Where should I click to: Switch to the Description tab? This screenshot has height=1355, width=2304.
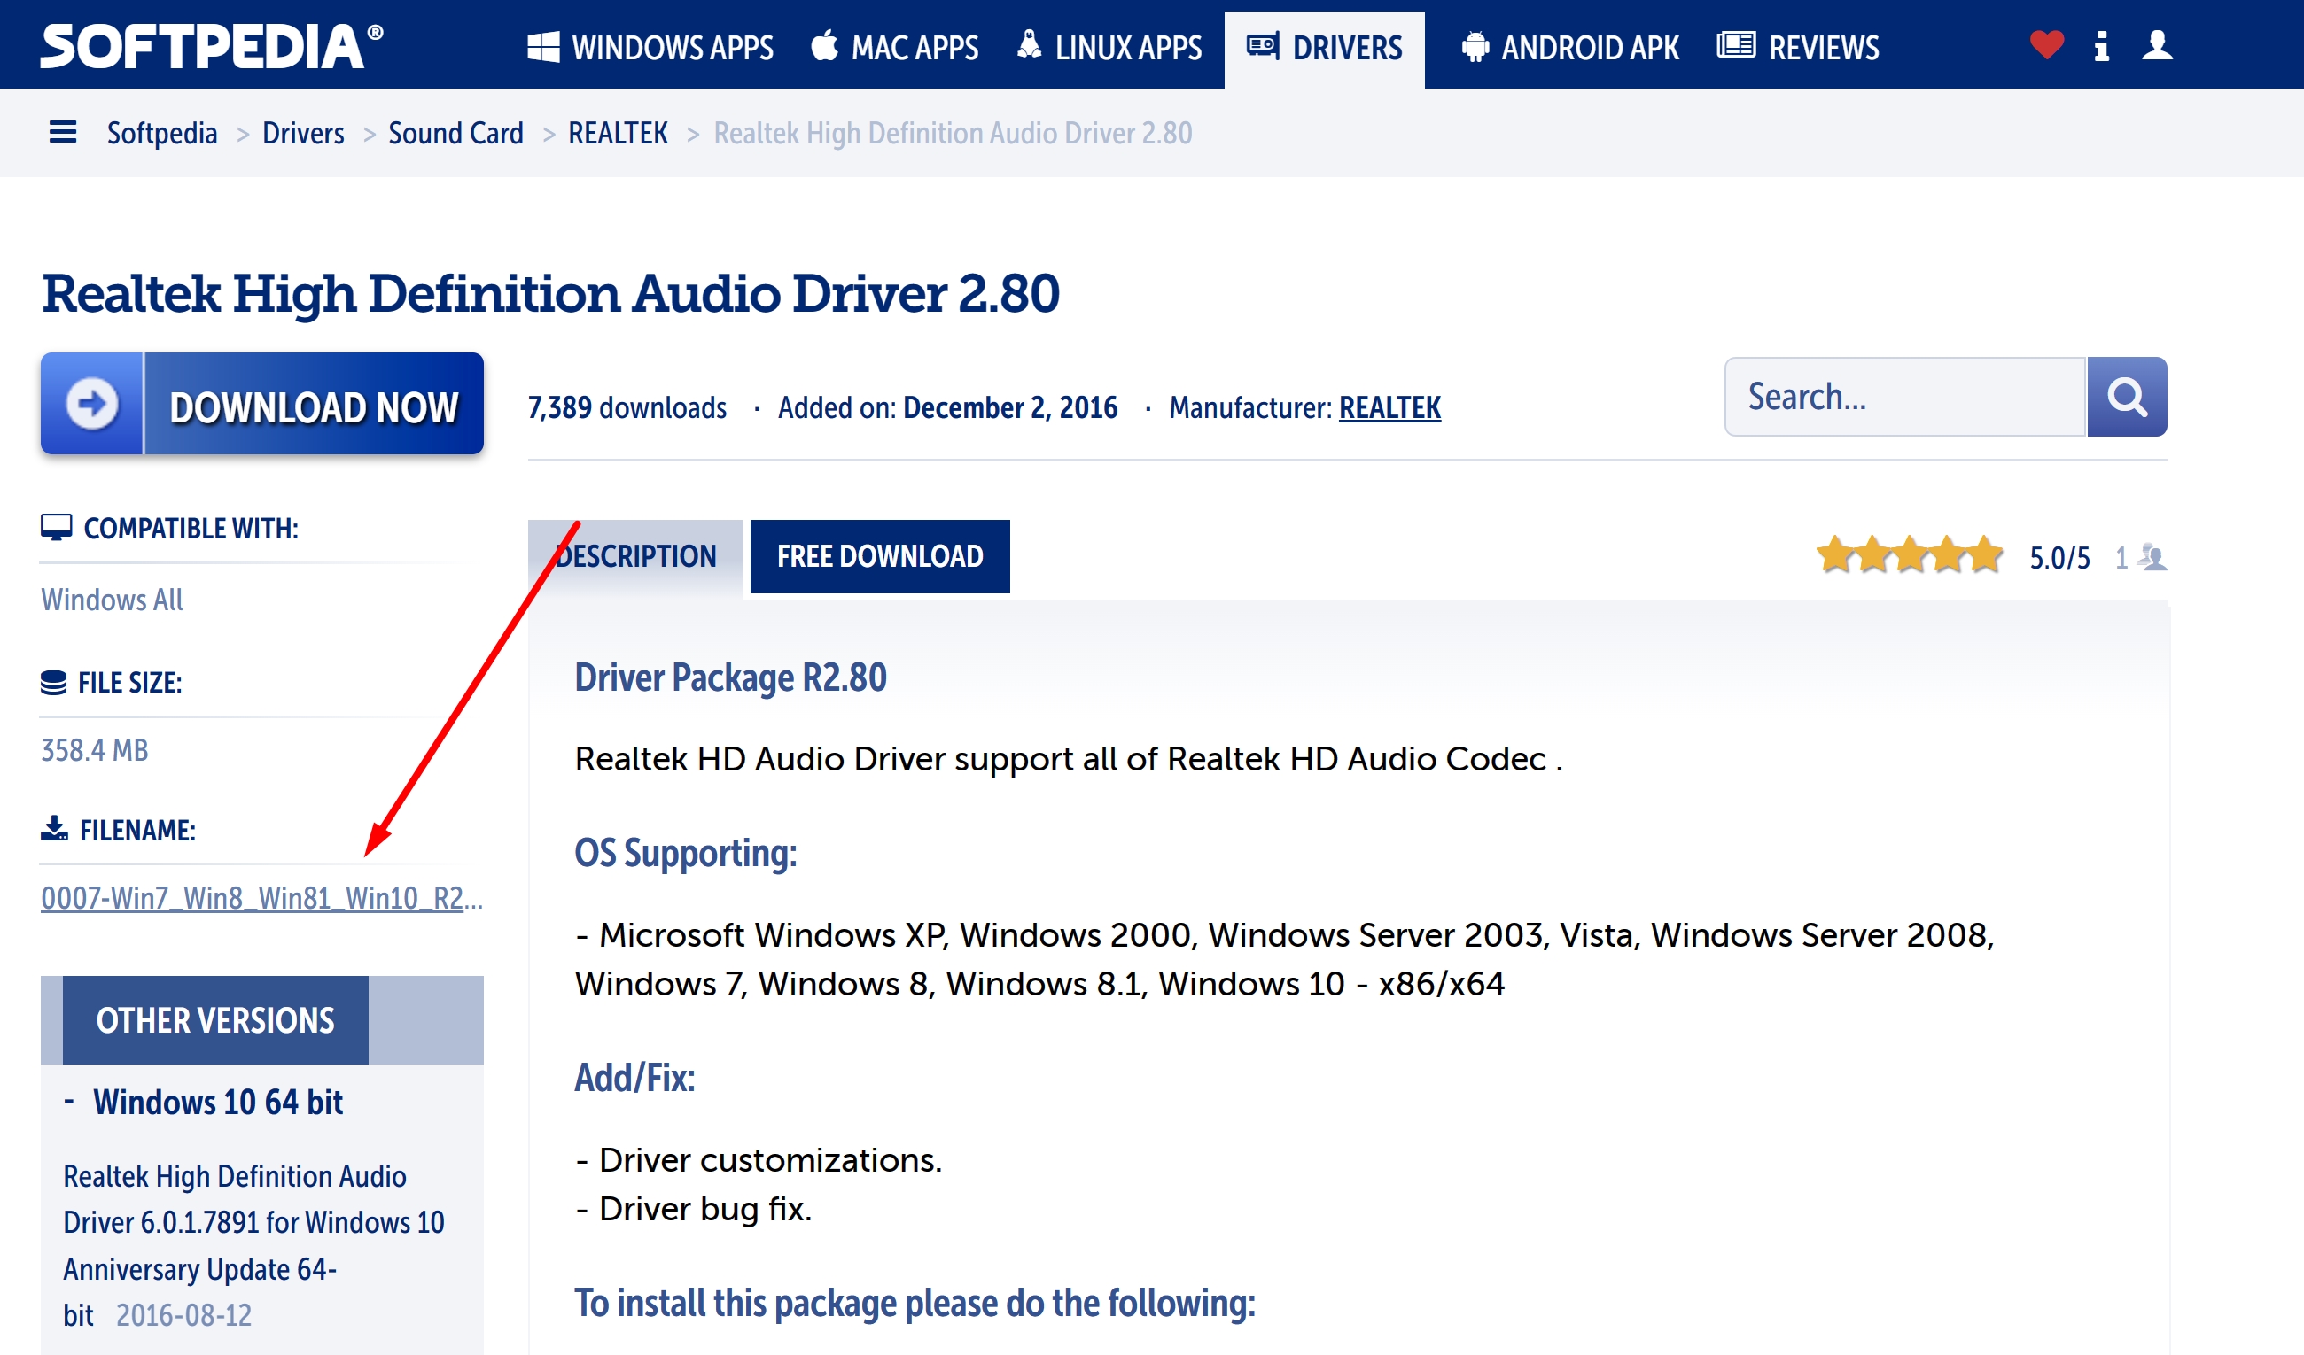coord(635,556)
